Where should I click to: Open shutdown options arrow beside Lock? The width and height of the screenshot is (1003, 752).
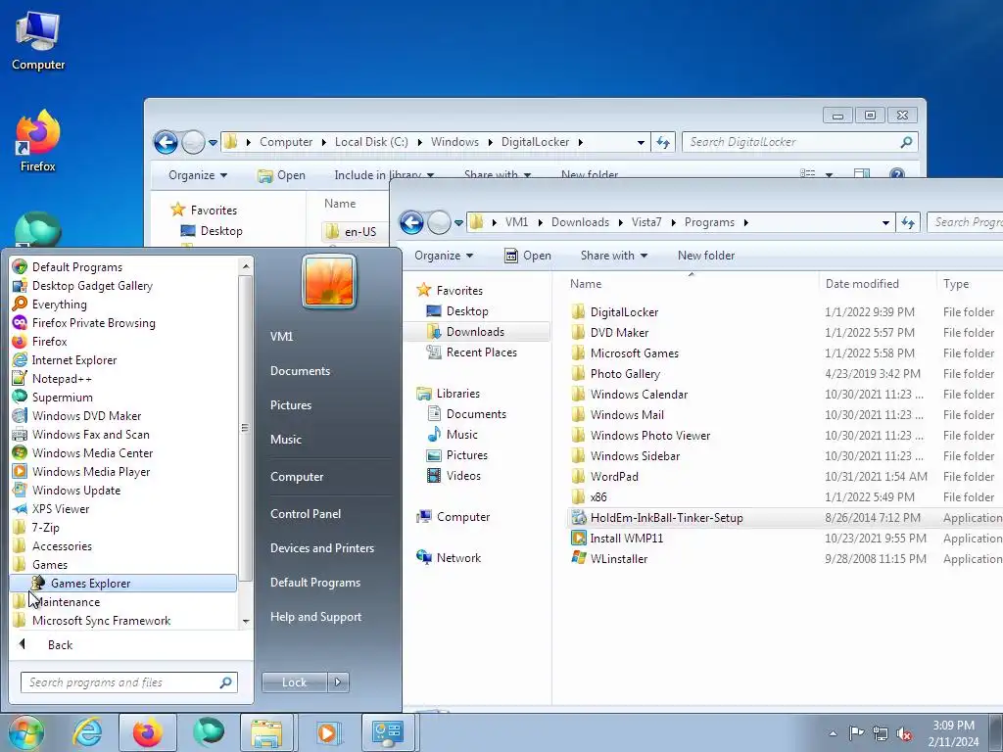338,682
